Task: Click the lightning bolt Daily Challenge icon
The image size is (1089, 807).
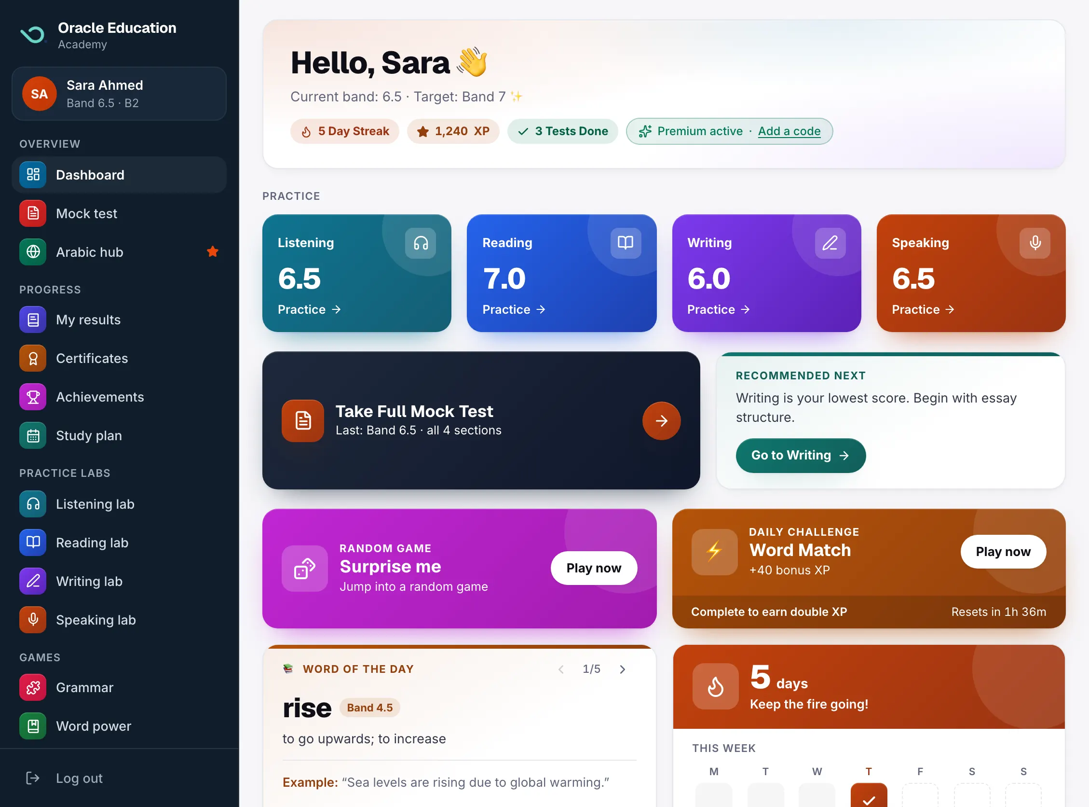Action: point(714,552)
